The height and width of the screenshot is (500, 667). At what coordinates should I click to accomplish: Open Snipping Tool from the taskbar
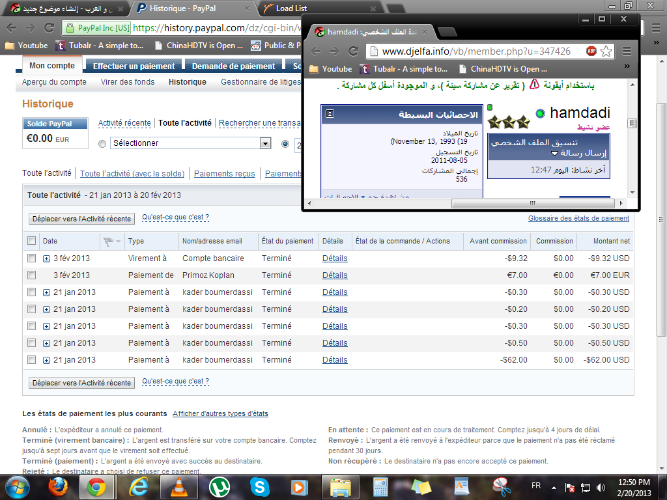[x=502, y=487]
